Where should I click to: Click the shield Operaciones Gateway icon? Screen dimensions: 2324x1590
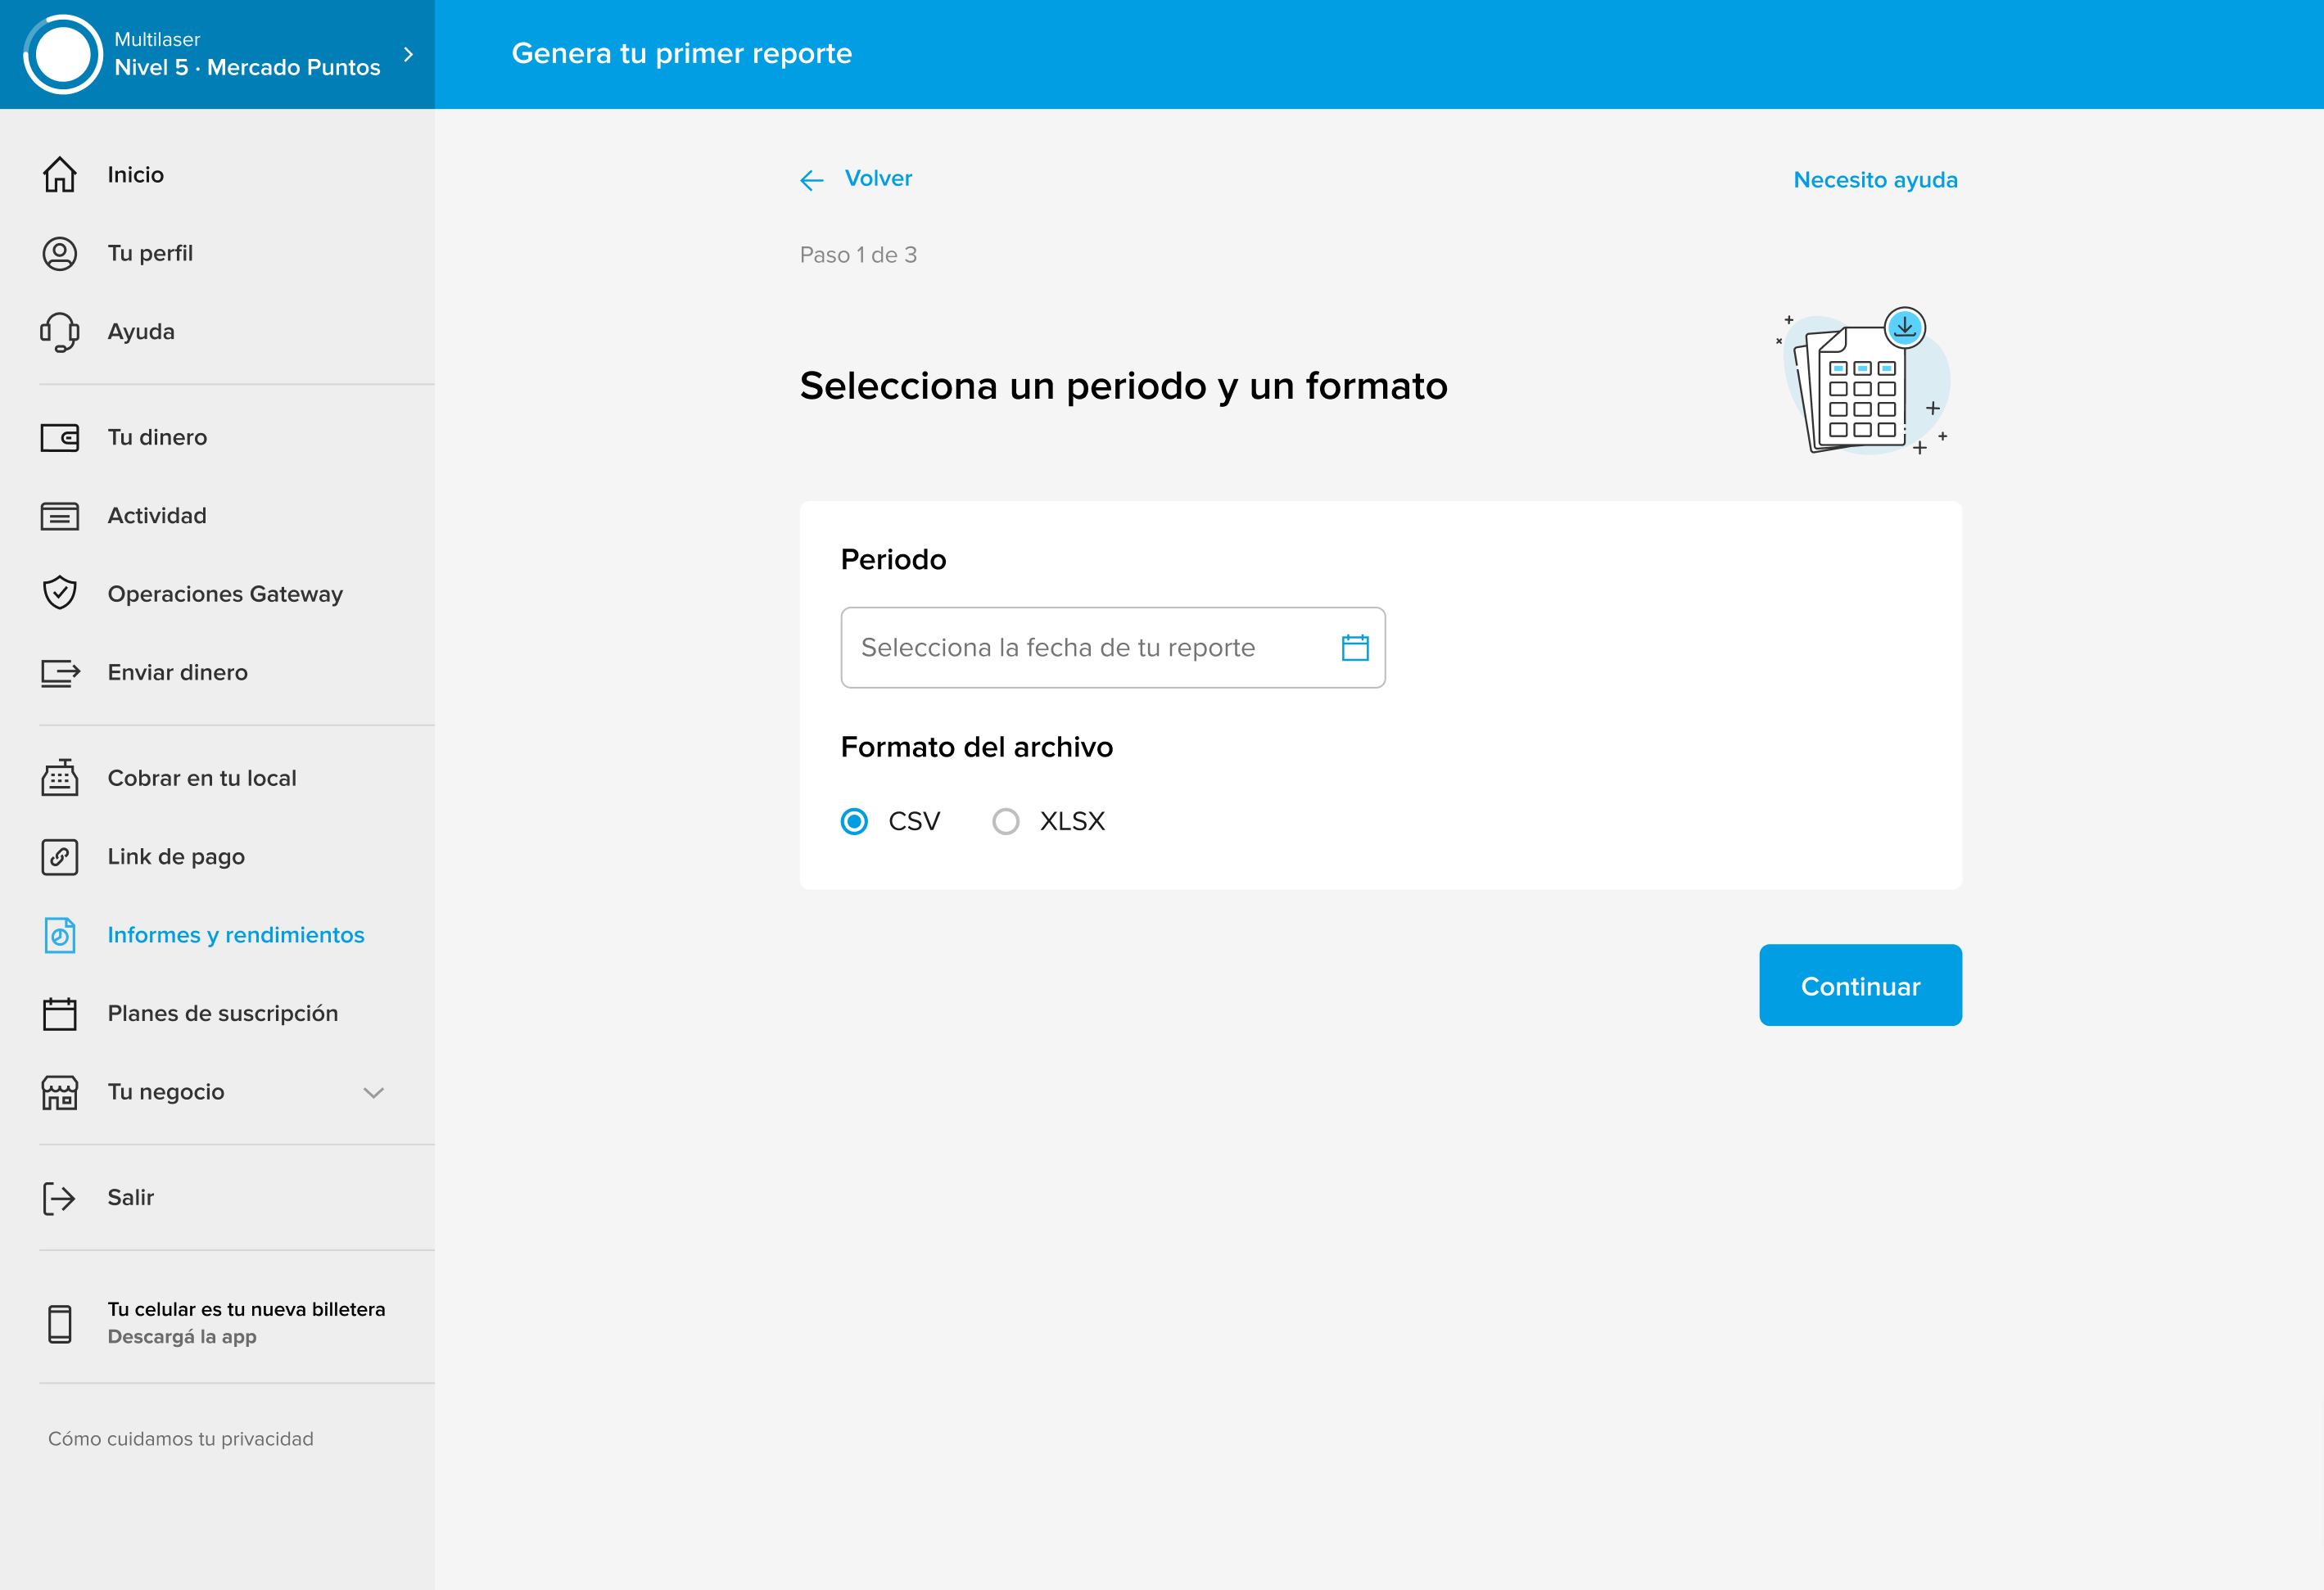coord(60,593)
